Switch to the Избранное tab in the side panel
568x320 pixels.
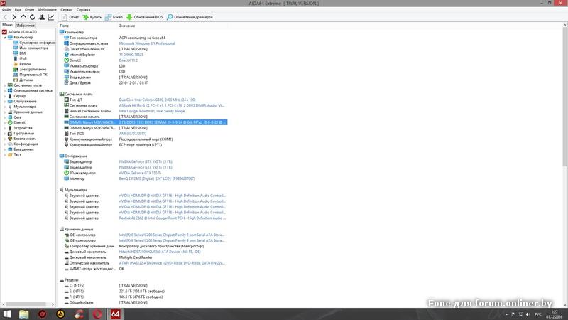point(26,26)
